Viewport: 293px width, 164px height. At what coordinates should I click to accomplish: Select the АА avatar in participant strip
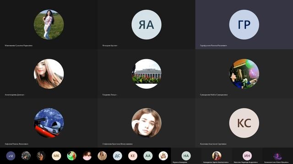tap(148, 156)
